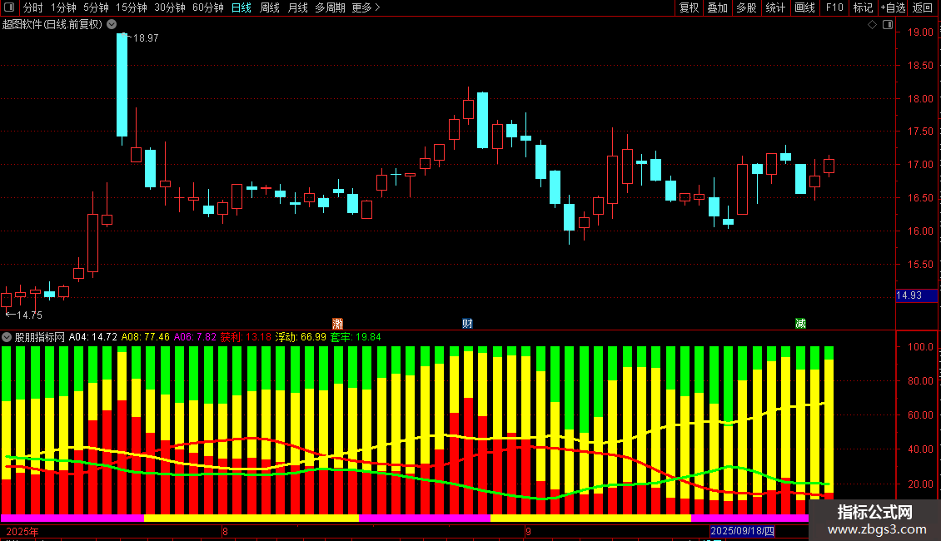
Task: Click the month 8 timeline label
Action: pos(225,531)
